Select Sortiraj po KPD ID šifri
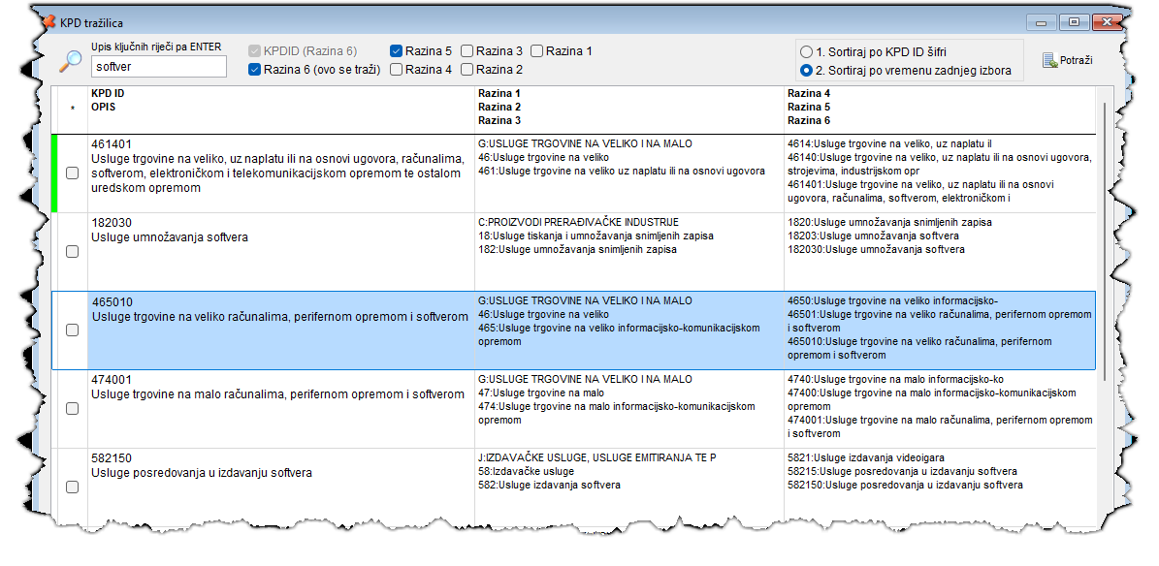 [x=806, y=51]
